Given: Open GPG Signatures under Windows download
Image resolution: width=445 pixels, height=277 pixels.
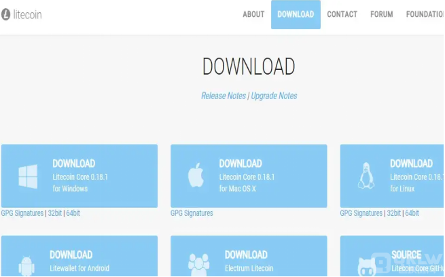Looking at the screenshot, I should (x=22, y=213).
